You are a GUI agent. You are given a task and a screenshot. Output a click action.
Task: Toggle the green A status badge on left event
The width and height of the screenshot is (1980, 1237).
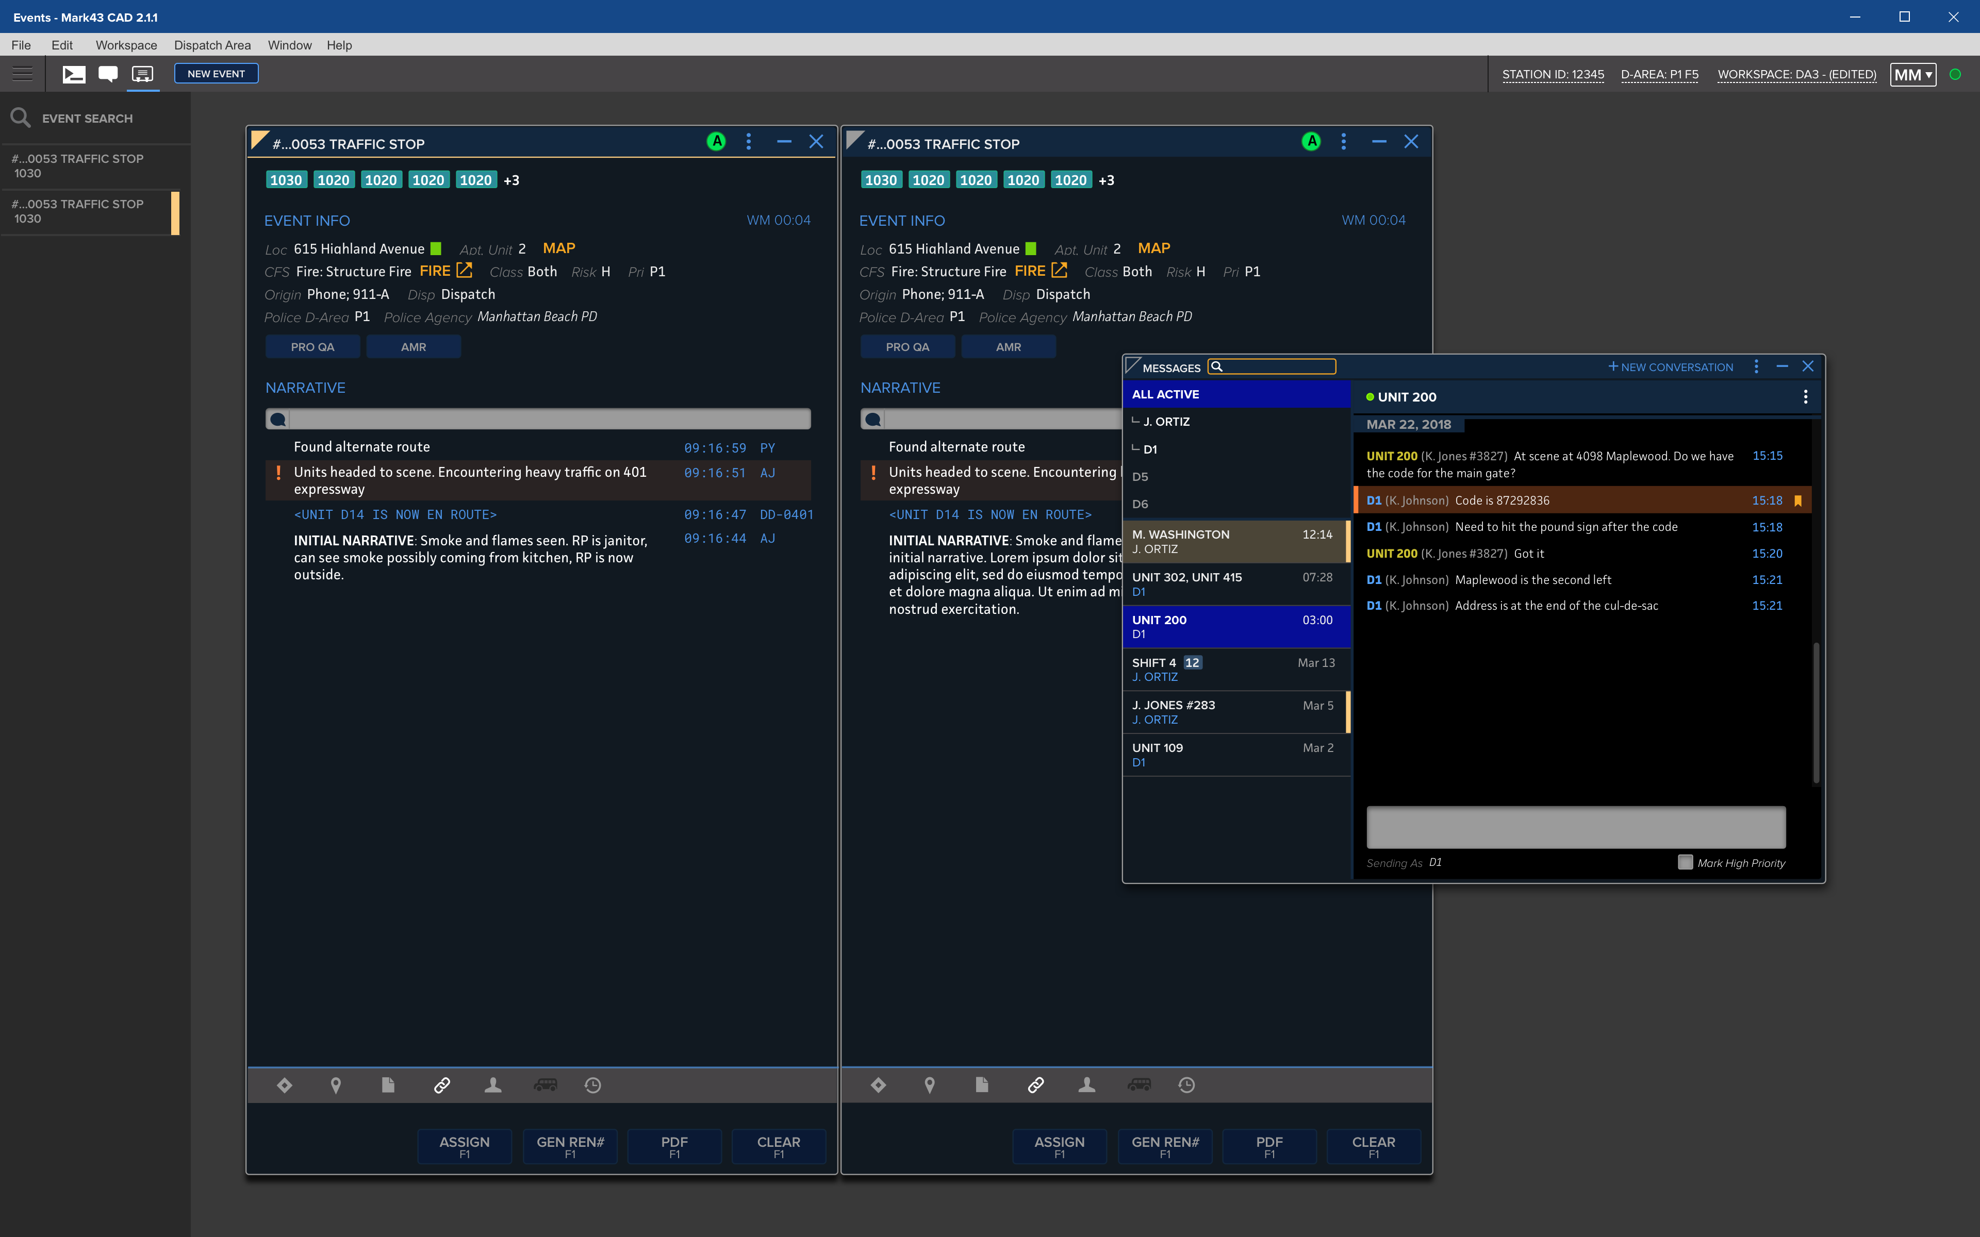[716, 142]
